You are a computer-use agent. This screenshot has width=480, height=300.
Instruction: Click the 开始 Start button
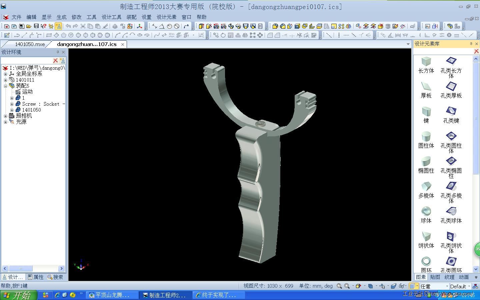pos(17,295)
